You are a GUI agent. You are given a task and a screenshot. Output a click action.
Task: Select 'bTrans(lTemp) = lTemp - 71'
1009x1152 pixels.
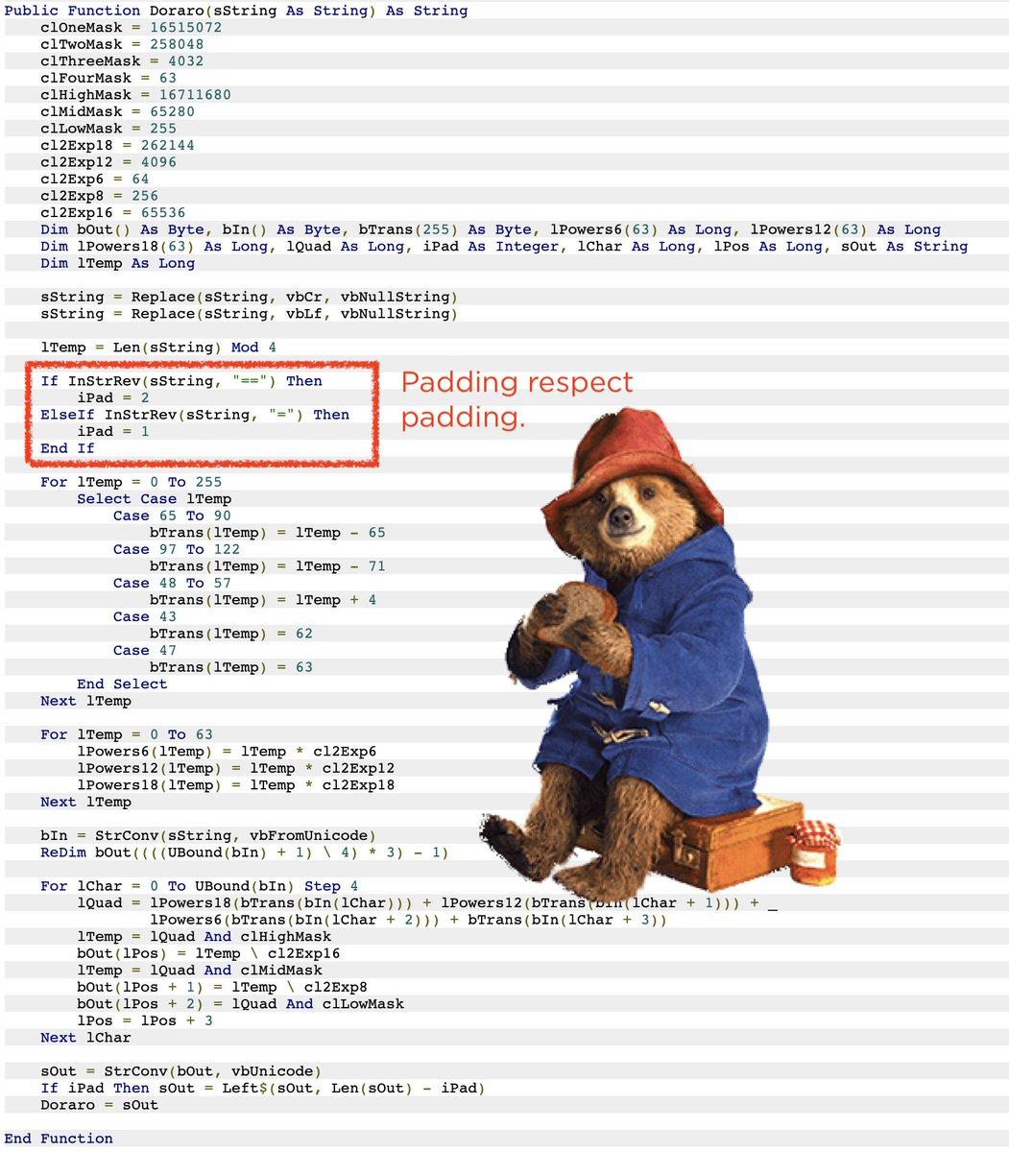tap(268, 566)
